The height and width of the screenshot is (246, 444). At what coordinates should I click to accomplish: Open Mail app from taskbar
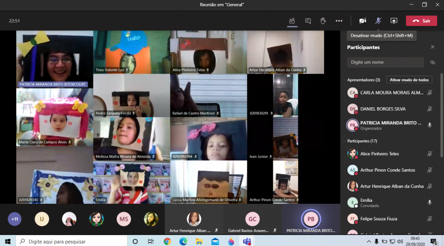[x=215, y=242]
